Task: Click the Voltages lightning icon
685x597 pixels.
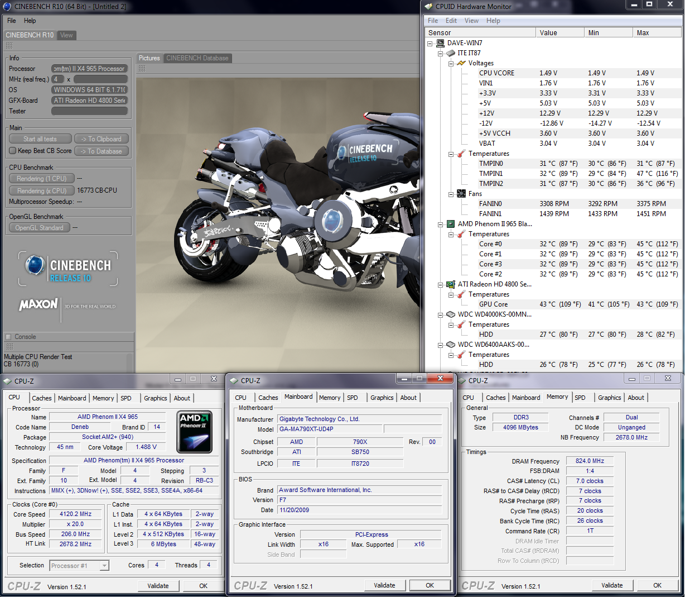Action: tap(461, 63)
